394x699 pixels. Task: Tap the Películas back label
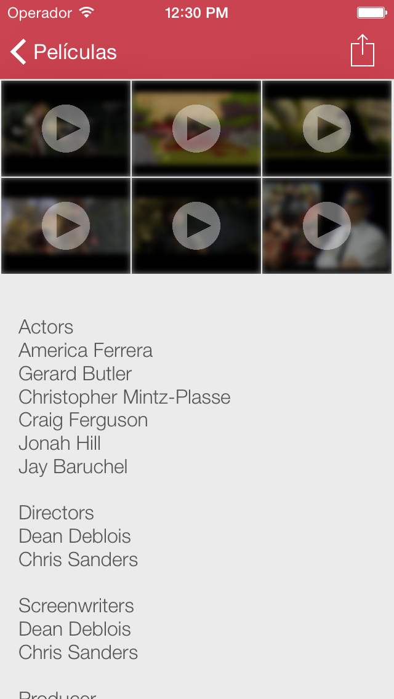click(75, 52)
